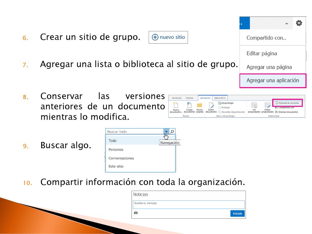
Task: Click into the Buscar todo search box
Action: click(135, 132)
